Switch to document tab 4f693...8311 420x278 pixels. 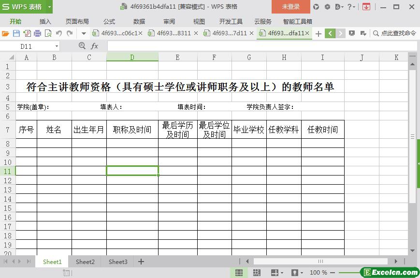(170, 33)
